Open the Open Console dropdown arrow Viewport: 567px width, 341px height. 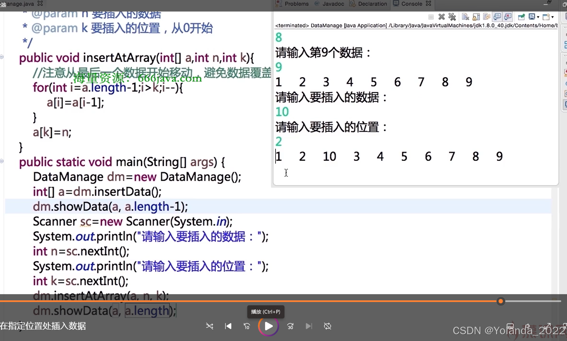(x=552, y=17)
